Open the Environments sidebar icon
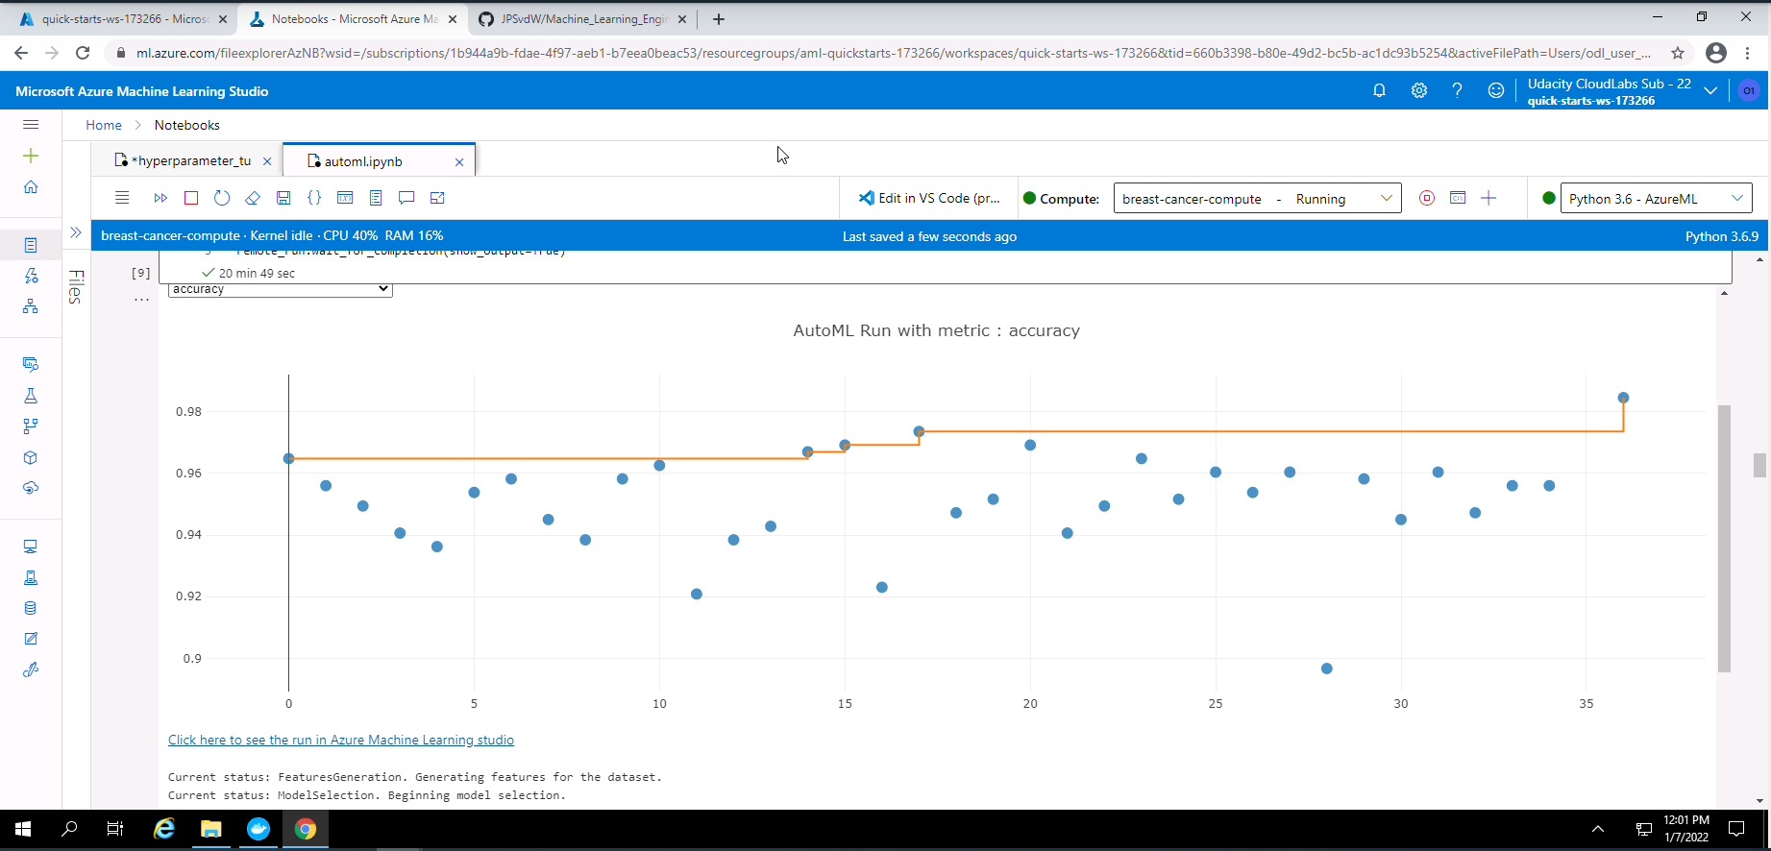 (x=31, y=577)
